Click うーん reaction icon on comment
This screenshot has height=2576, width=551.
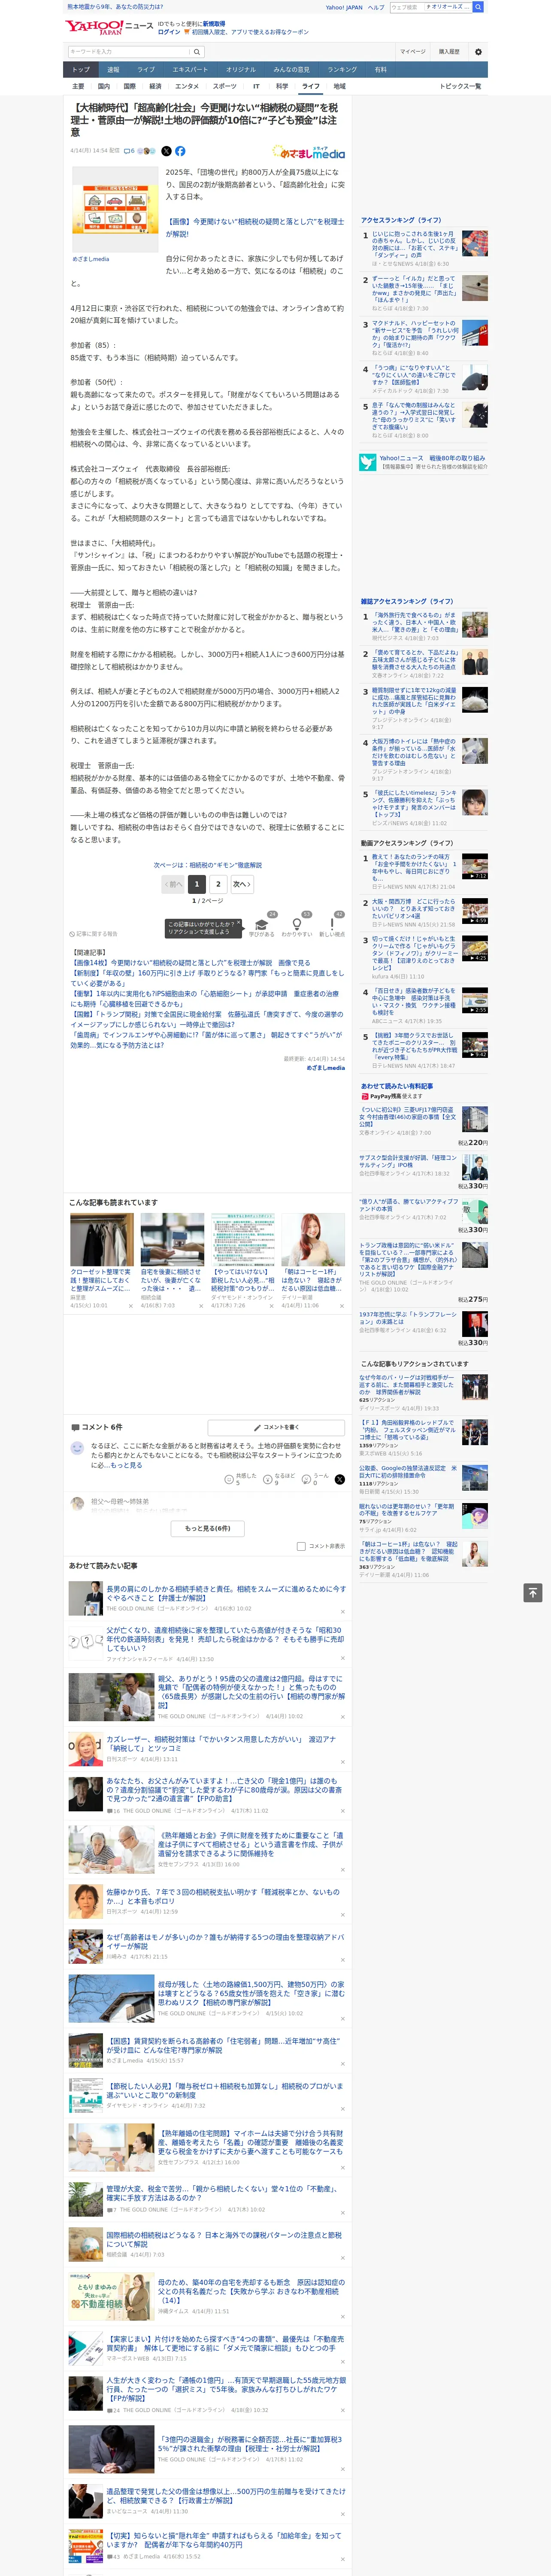point(307,1478)
